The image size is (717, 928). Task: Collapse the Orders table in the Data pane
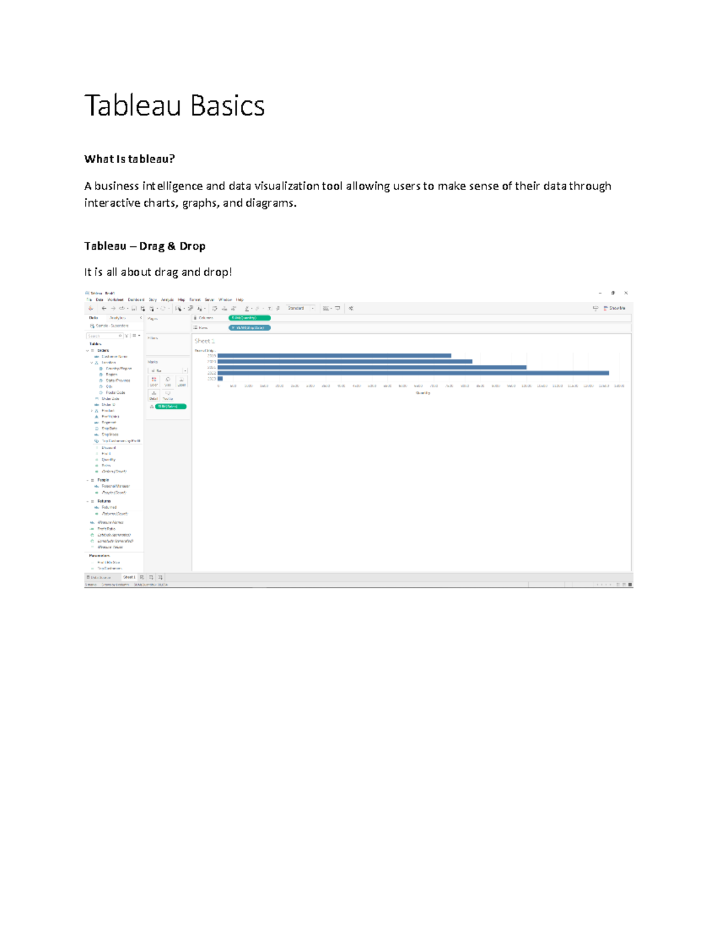(x=87, y=350)
